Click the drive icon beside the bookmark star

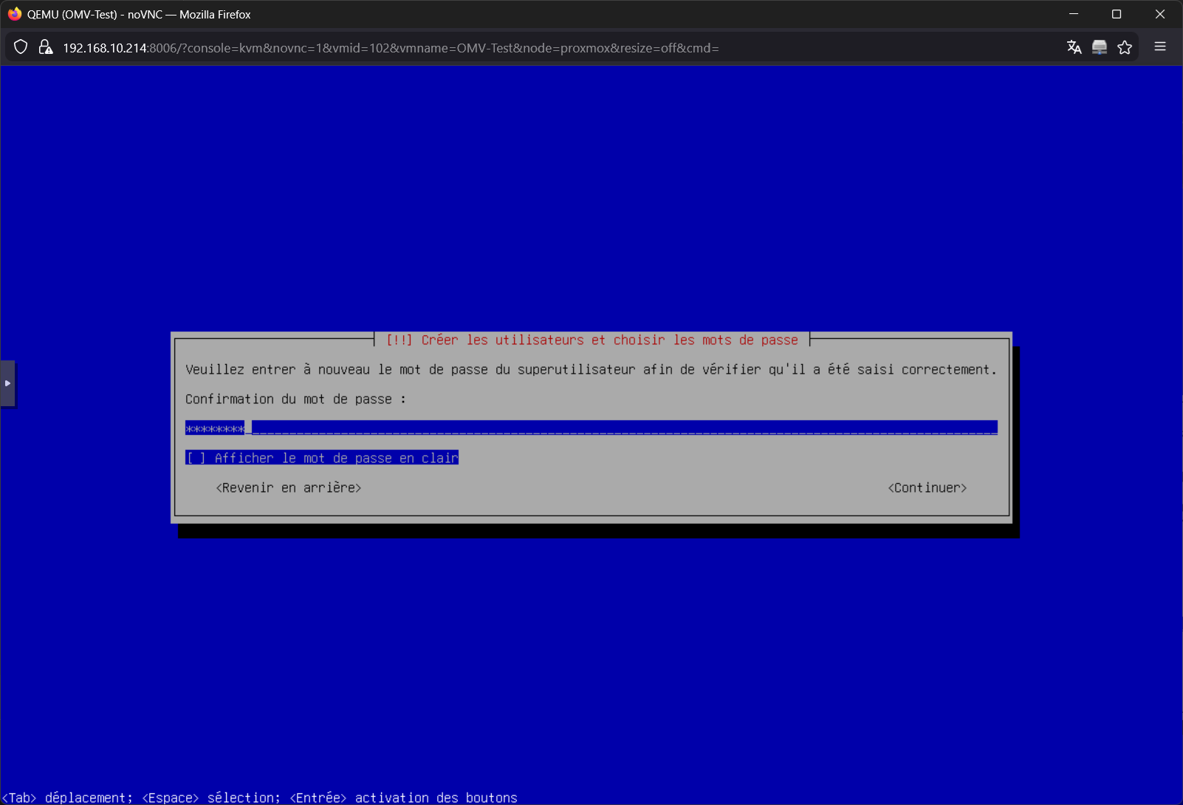[x=1100, y=47]
